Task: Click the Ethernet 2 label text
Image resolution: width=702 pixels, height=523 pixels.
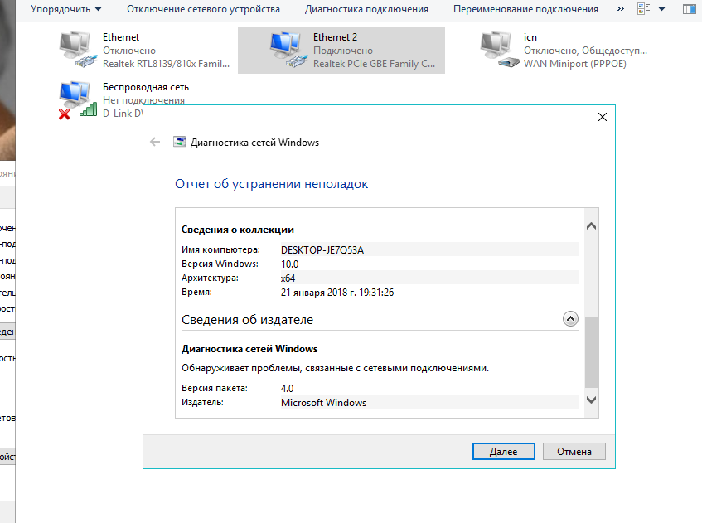Action: [335, 37]
